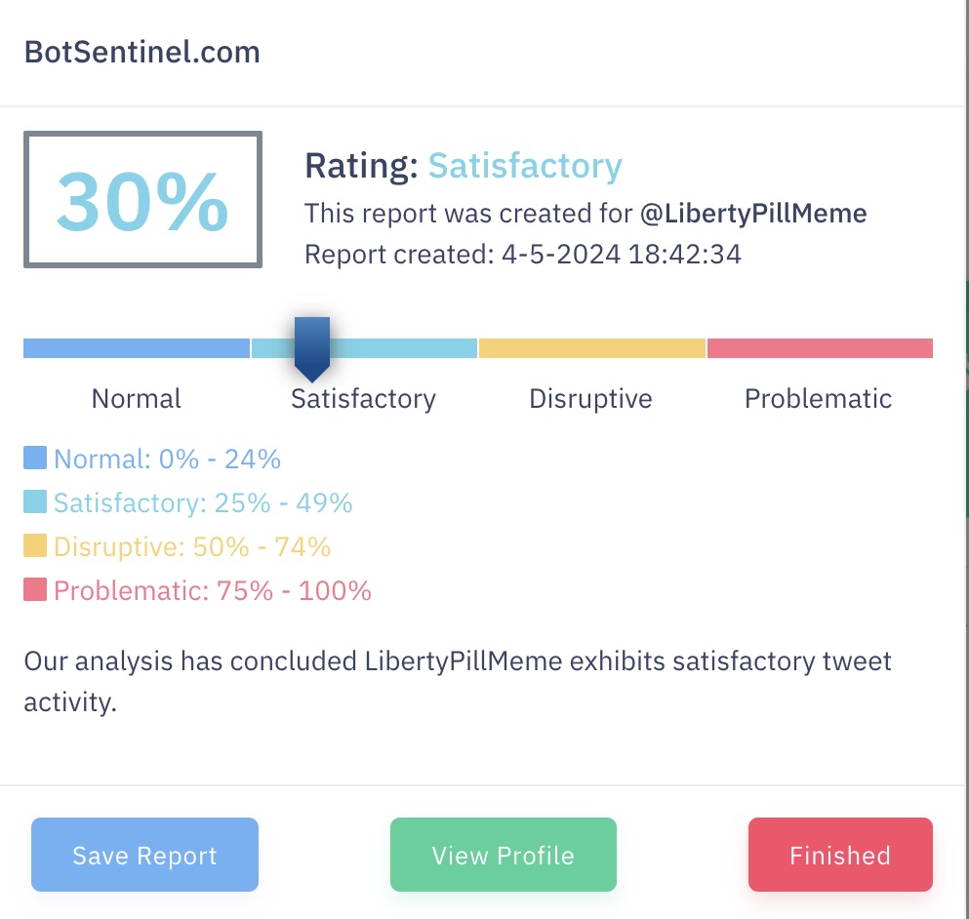969x919 pixels.
Task: Click the Problematic label under the bar
Action: point(818,398)
